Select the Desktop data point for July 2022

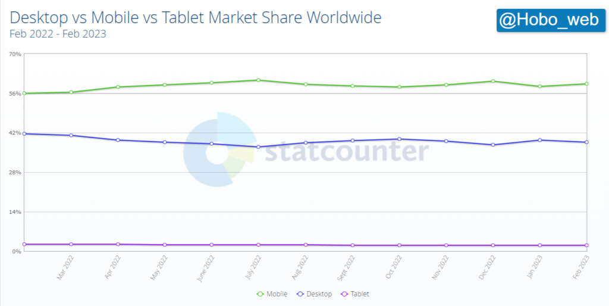click(259, 147)
